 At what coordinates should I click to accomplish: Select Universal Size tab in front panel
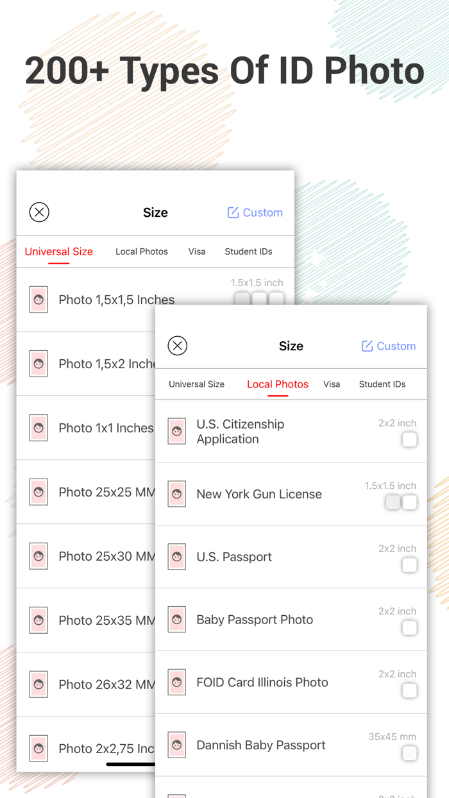pyautogui.click(x=196, y=384)
